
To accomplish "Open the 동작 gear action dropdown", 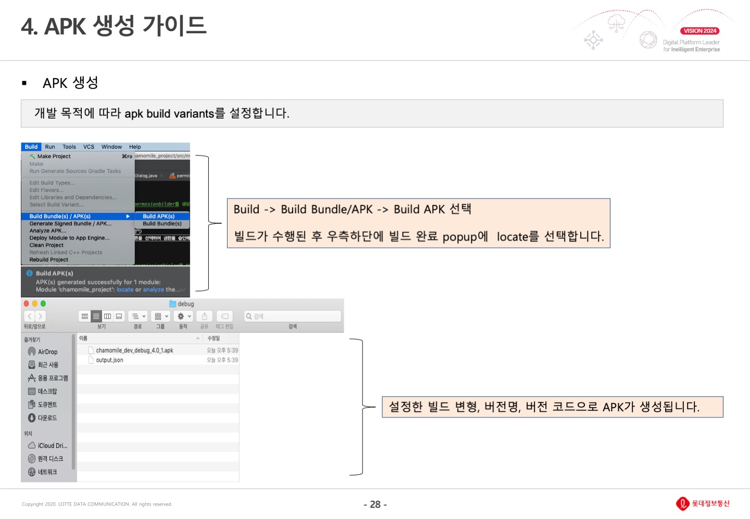I will pyautogui.click(x=183, y=316).
